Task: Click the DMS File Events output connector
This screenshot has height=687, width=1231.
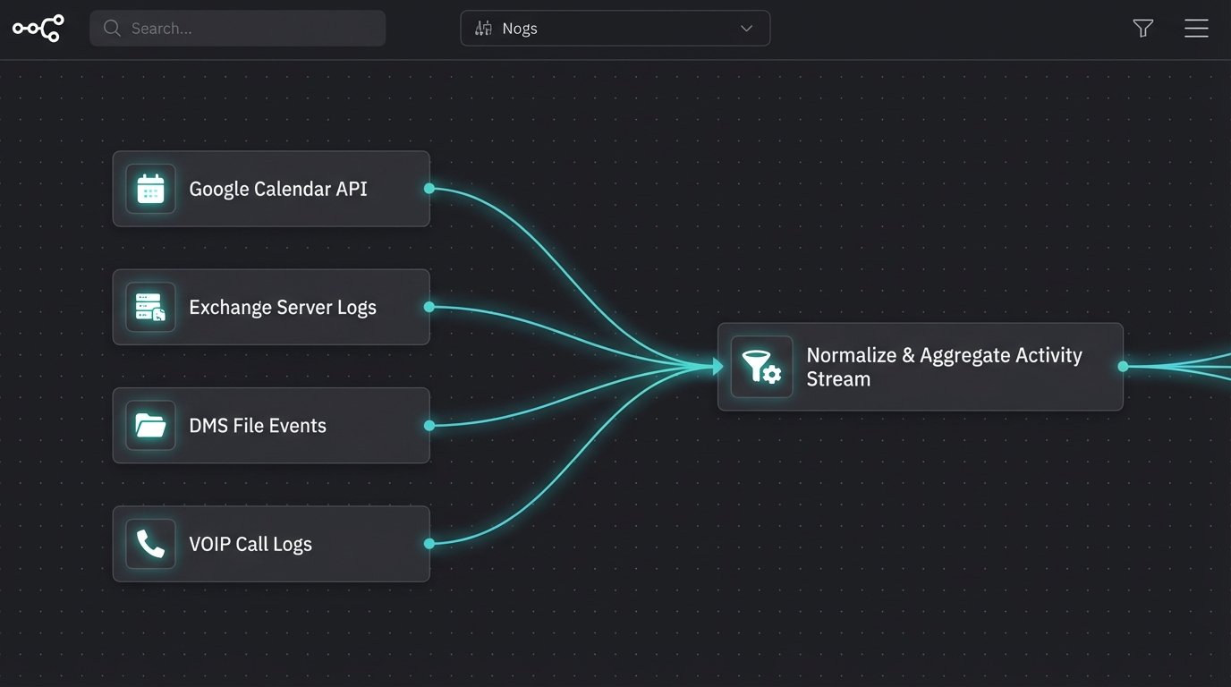Action: pos(429,426)
